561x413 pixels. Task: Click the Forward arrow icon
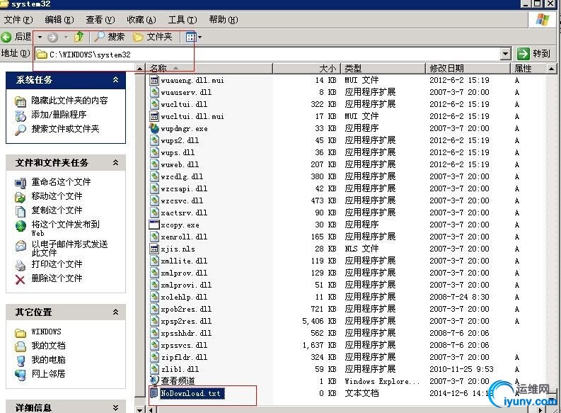52,37
